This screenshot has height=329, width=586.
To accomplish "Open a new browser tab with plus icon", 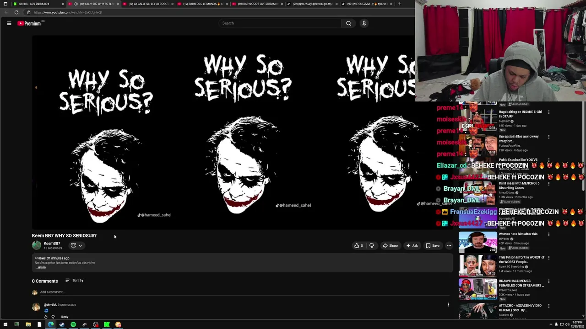I will (400, 4).
